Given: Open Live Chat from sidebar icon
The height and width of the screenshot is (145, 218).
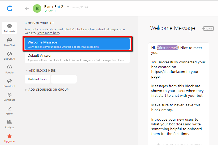Looking at the screenshot, I should 10,40.
